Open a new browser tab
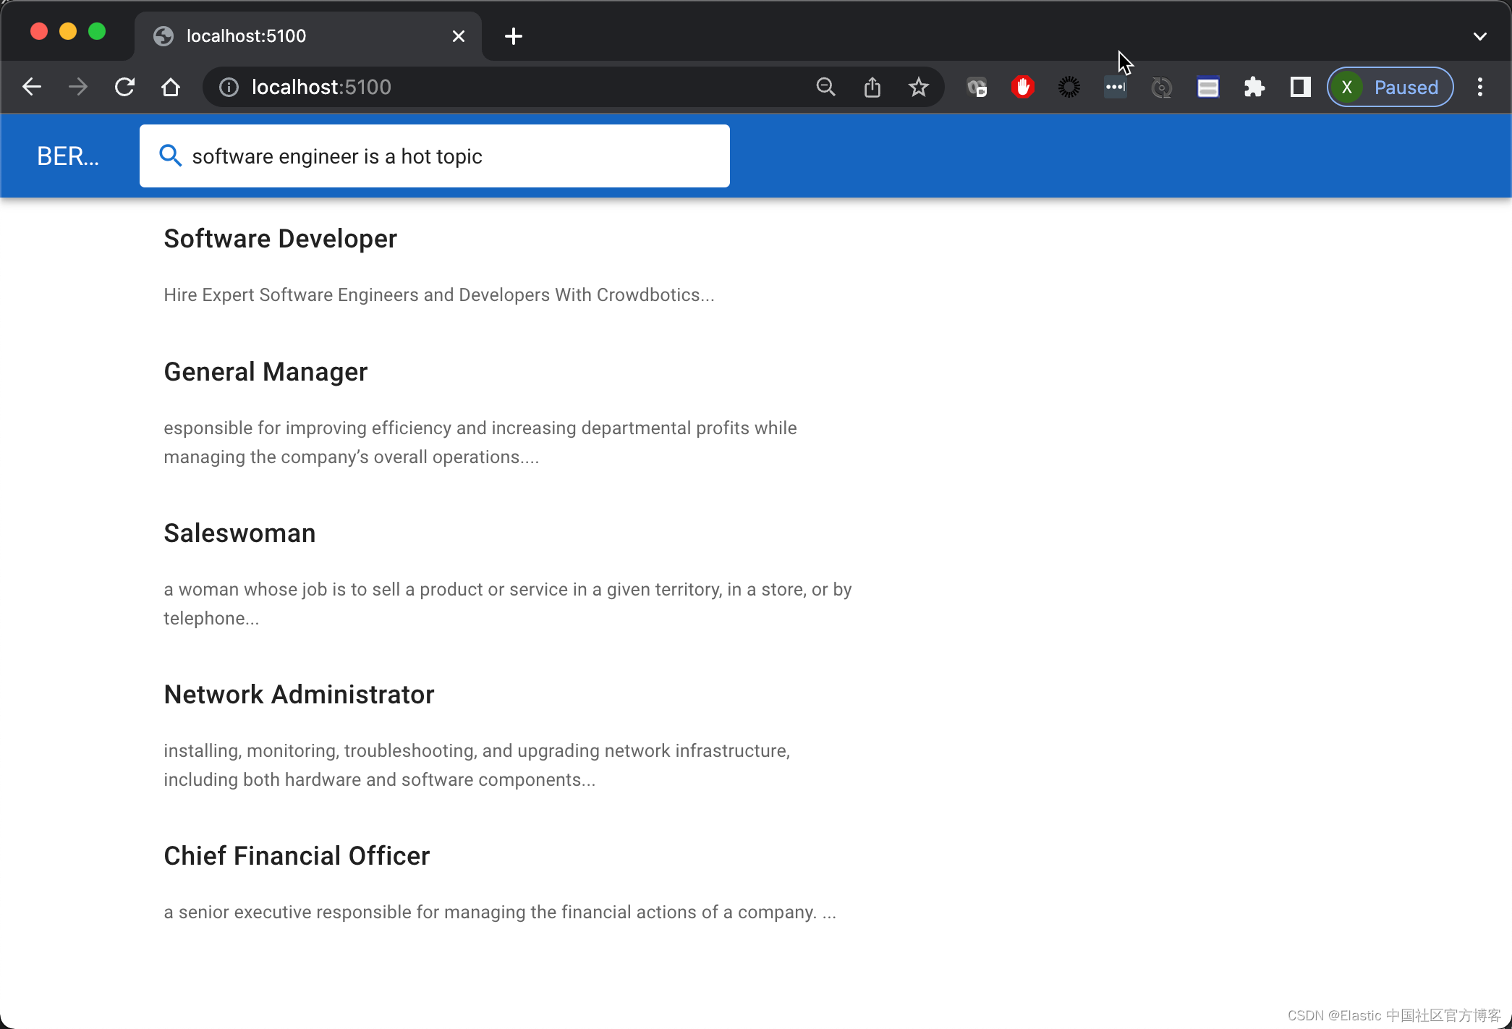This screenshot has width=1512, height=1029. click(514, 36)
